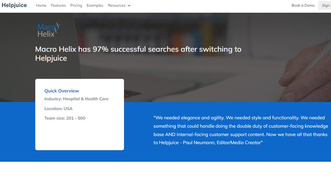Screen dimensions: 331x186
Task: Click the Paul Neumann quote text
Action: 239,130
